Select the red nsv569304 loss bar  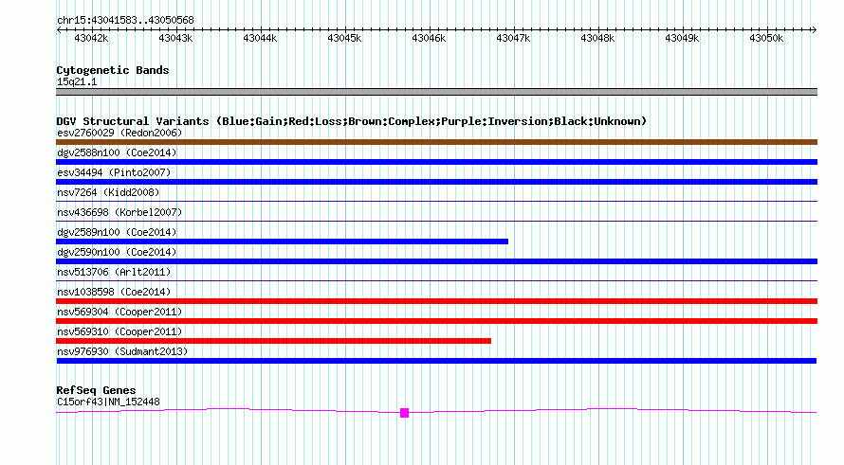pos(436,321)
